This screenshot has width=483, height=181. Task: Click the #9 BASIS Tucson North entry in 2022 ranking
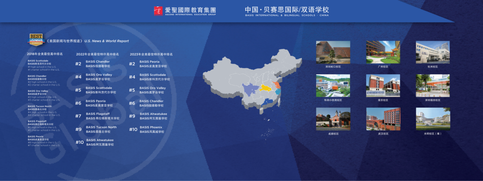[x=96, y=129]
